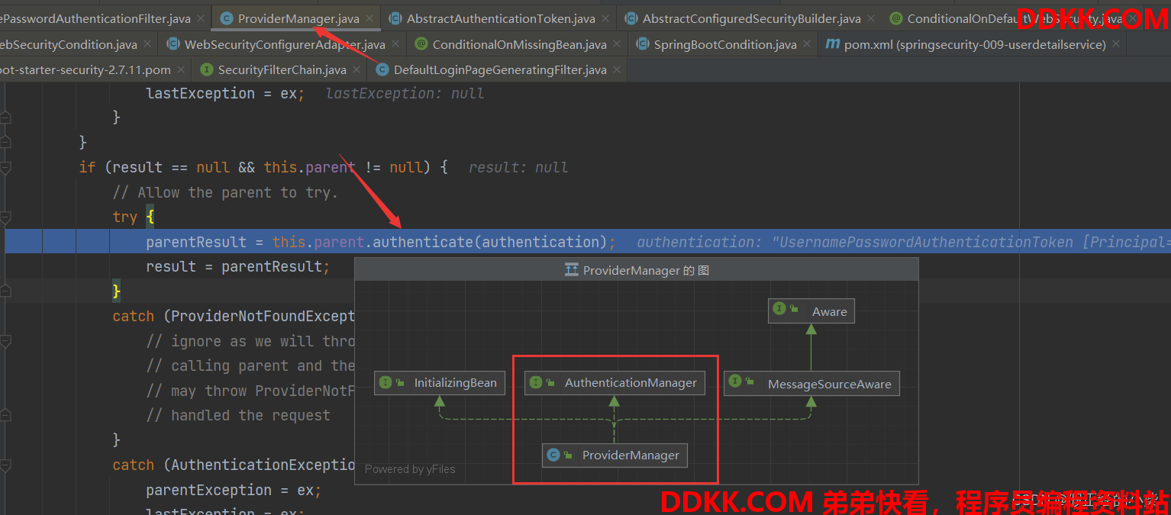Close the ProviderManager.java editor tab
Image resolution: width=1171 pixels, height=515 pixels.
click(370, 18)
